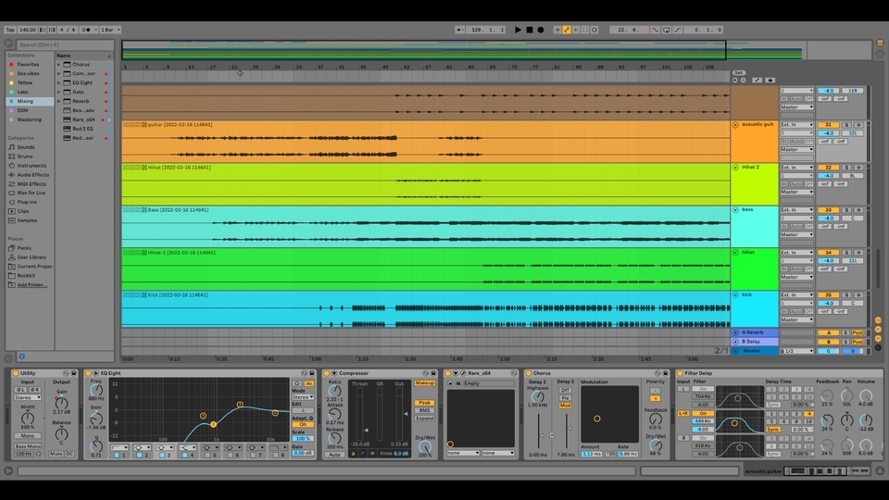Toggle the Utility device activator
Image resolution: width=889 pixels, height=500 pixels.
(16, 373)
